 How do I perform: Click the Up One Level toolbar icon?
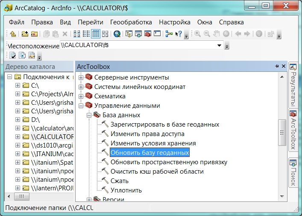[13, 34]
